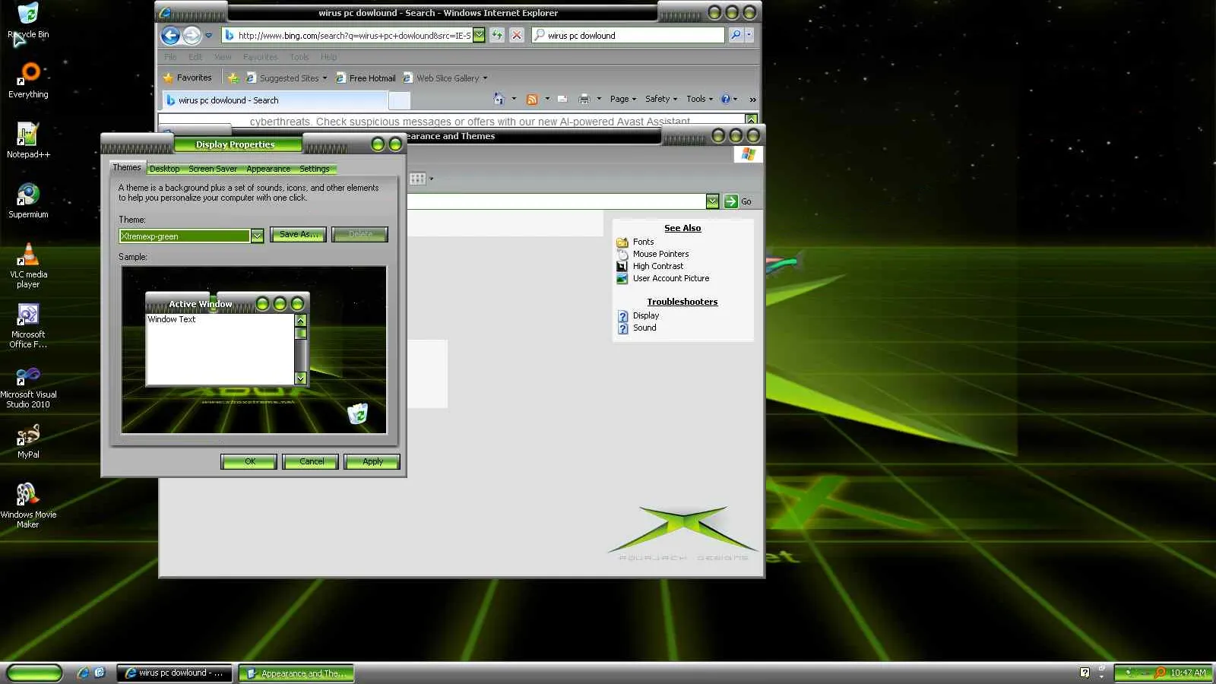
Task: Click the OK button in Display Properties
Action: pyautogui.click(x=249, y=461)
